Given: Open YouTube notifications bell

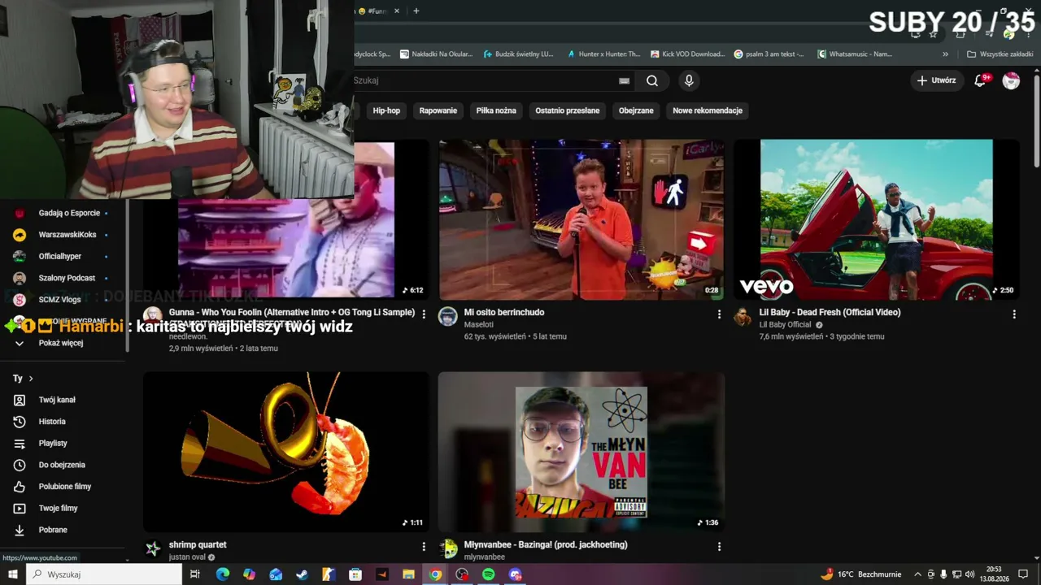Looking at the screenshot, I should click(981, 80).
